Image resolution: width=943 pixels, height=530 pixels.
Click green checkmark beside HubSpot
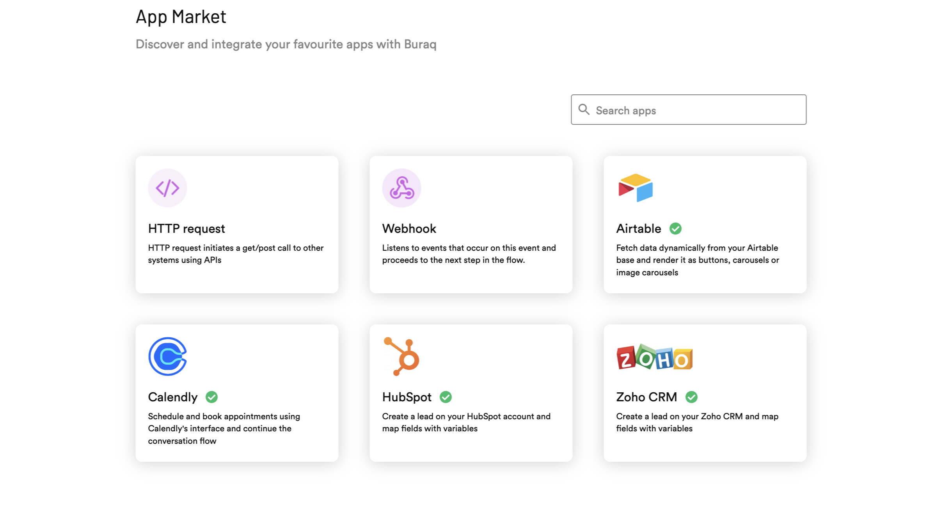[x=446, y=397]
